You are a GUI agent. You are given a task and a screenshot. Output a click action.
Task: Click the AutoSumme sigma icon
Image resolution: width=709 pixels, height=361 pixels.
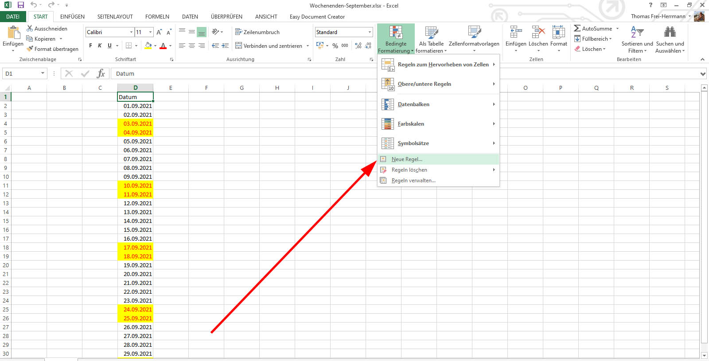[x=577, y=28]
